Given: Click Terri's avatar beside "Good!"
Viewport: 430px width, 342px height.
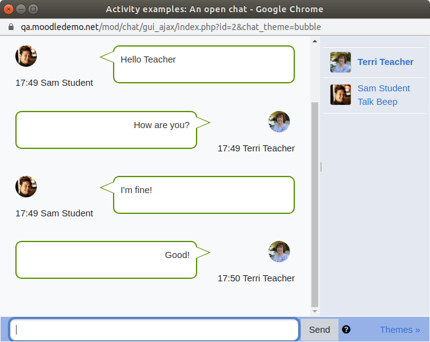Looking at the screenshot, I should pyautogui.click(x=279, y=252).
